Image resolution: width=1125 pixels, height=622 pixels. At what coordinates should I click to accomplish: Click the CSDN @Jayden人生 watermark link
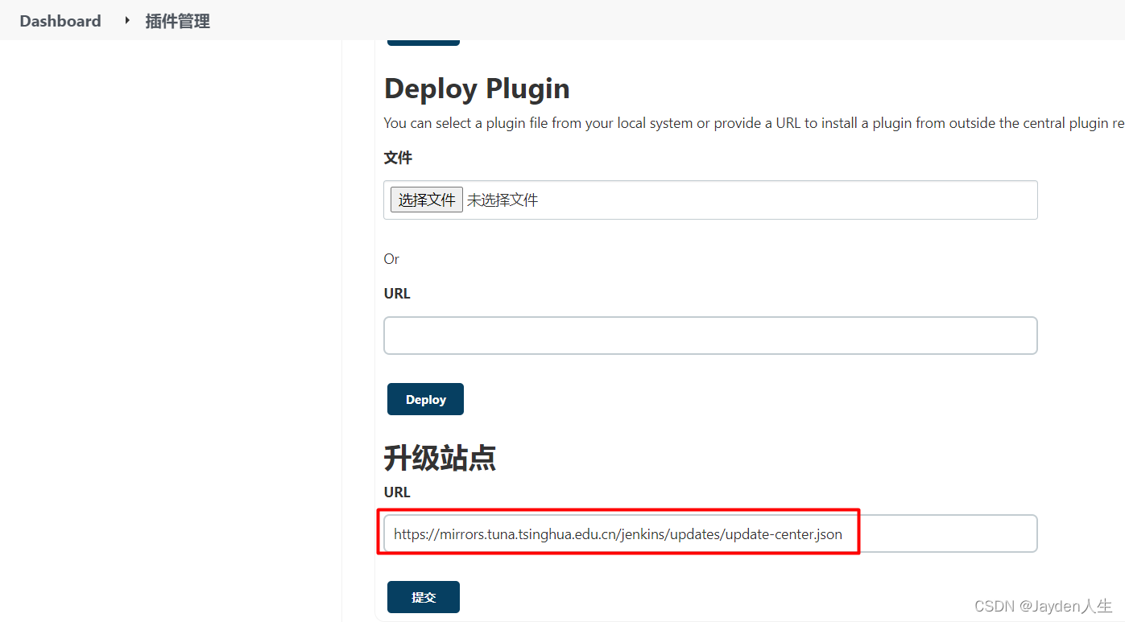(1043, 605)
